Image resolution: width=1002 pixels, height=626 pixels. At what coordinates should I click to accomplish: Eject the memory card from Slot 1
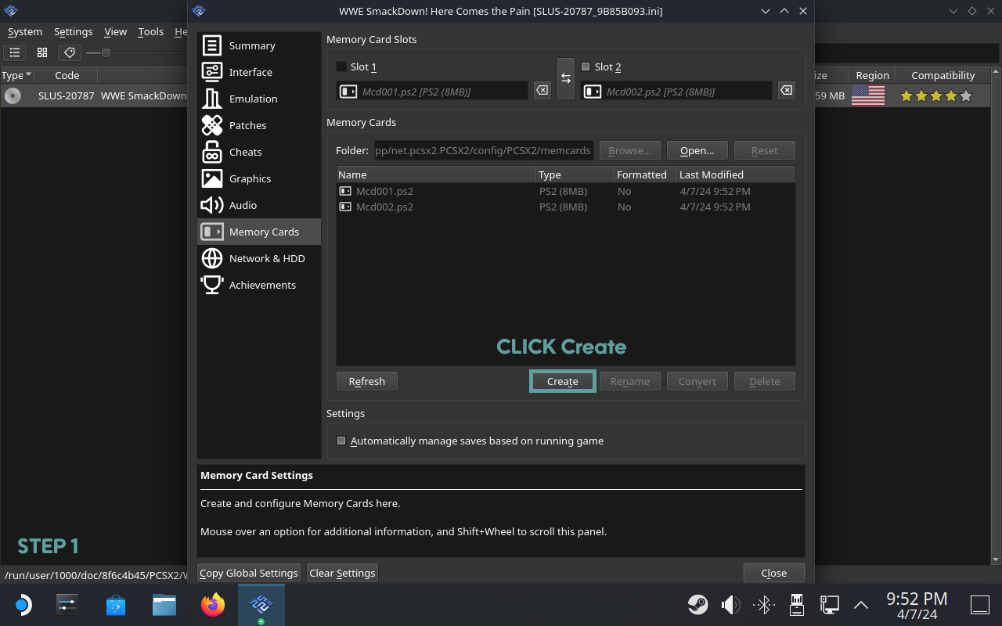point(542,91)
